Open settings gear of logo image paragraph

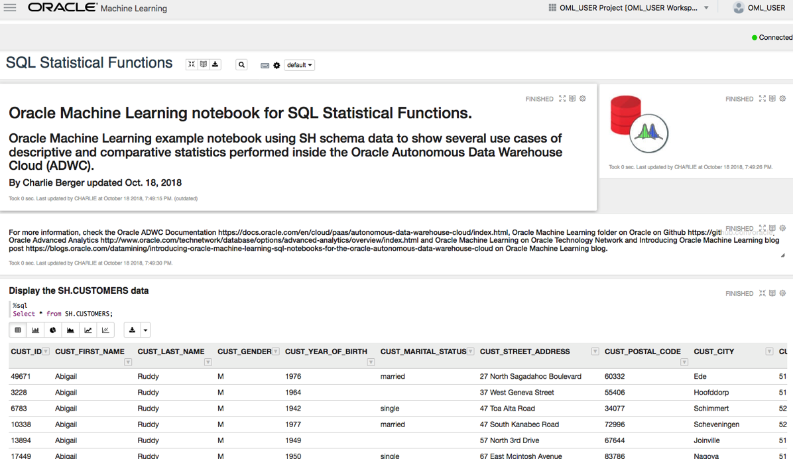tap(782, 99)
